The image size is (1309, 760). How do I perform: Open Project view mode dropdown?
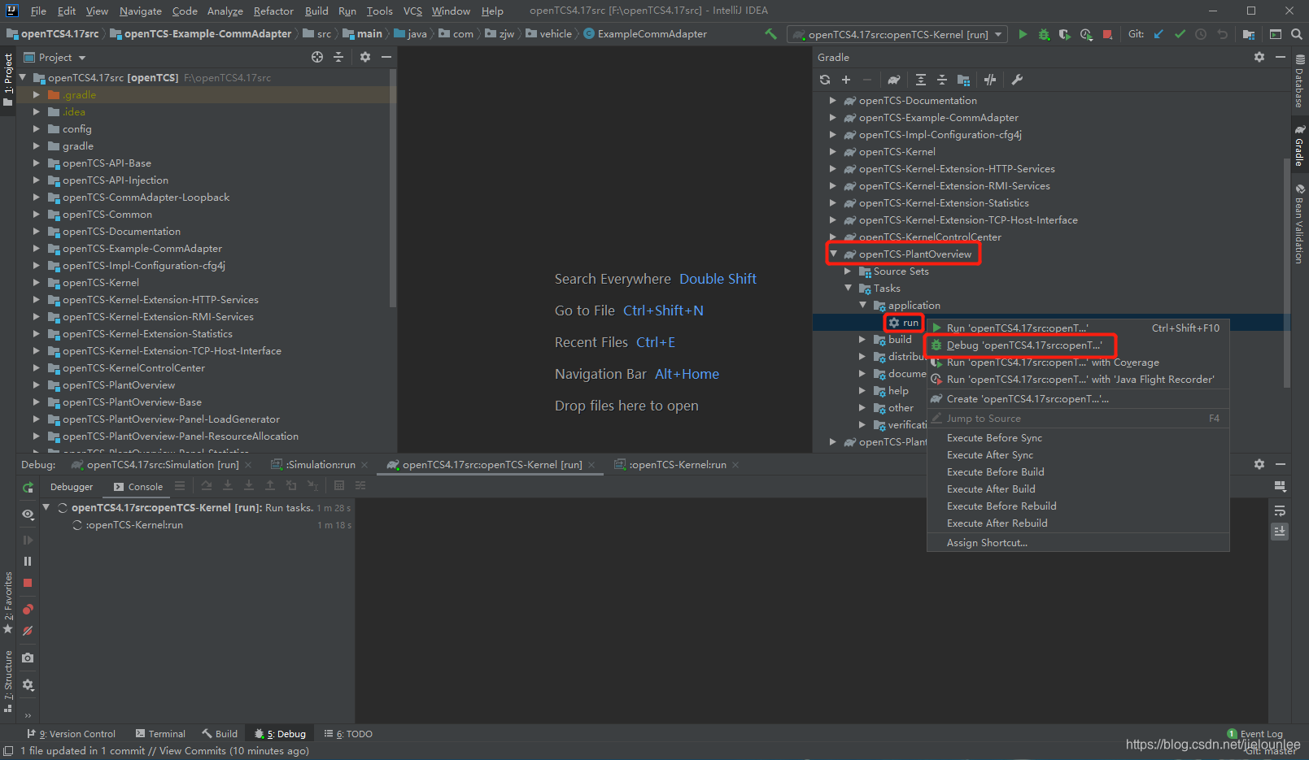(x=55, y=58)
